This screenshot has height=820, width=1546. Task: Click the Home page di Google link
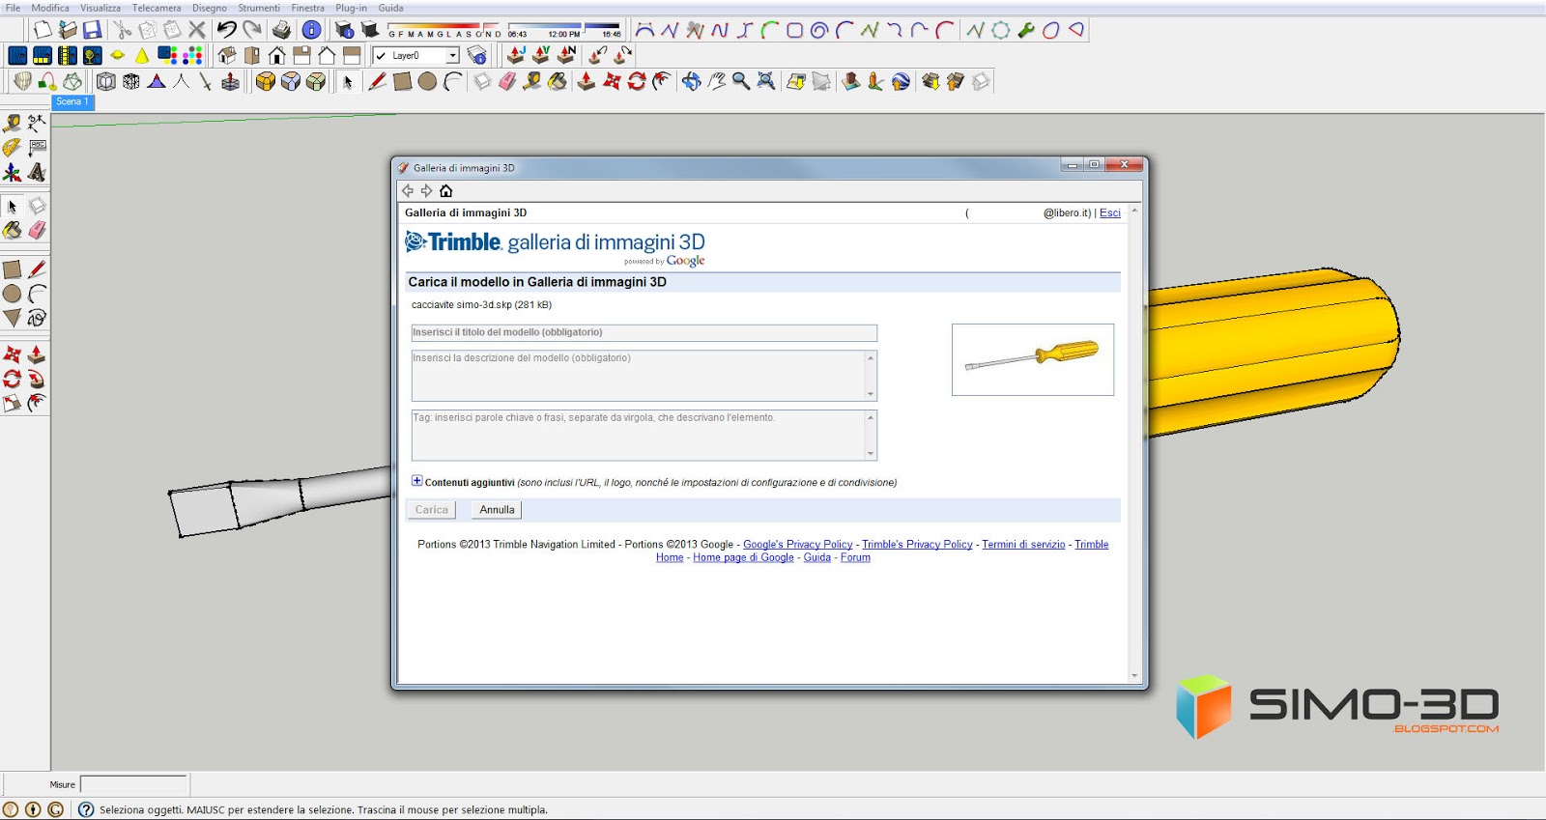[x=743, y=557]
